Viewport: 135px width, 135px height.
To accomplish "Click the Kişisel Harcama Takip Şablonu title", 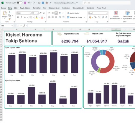I will [x=24, y=38].
